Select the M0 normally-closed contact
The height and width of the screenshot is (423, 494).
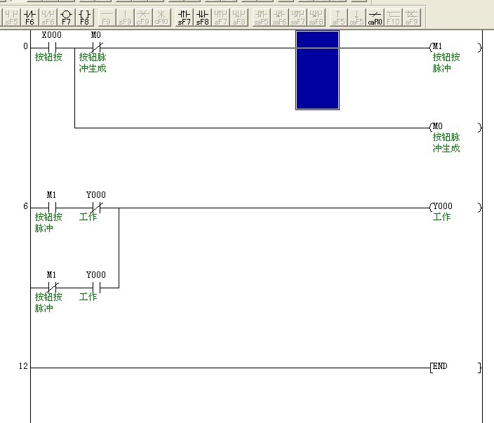click(97, 48)
